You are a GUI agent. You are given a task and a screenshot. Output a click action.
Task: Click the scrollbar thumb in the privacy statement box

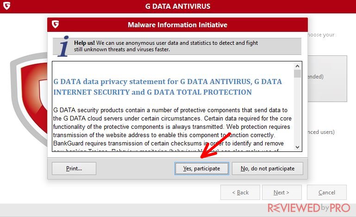tap(297, 73)
